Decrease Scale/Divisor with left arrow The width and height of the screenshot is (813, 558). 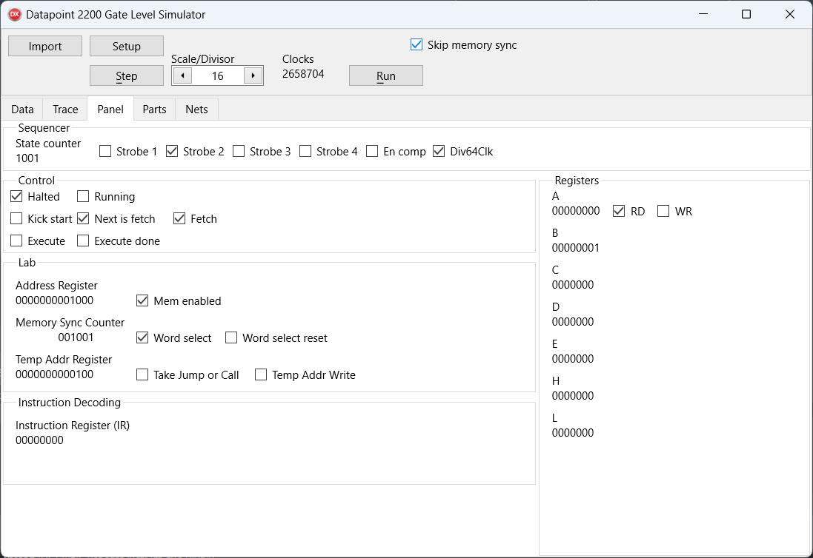[182, 75]
